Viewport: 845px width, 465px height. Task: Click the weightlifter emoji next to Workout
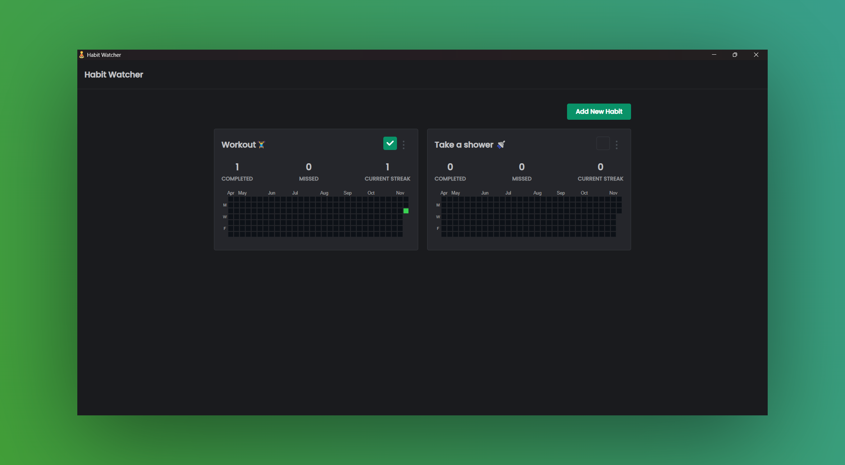coord(261,145)
